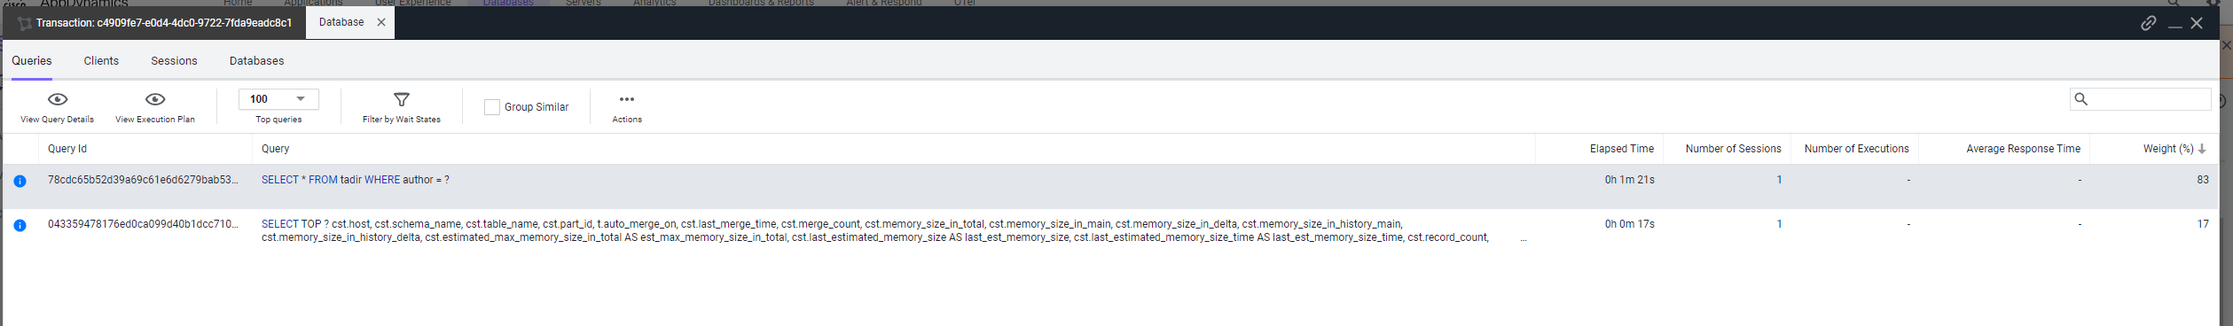Sort by Weight (%) column arrow

click(2201, 149)
